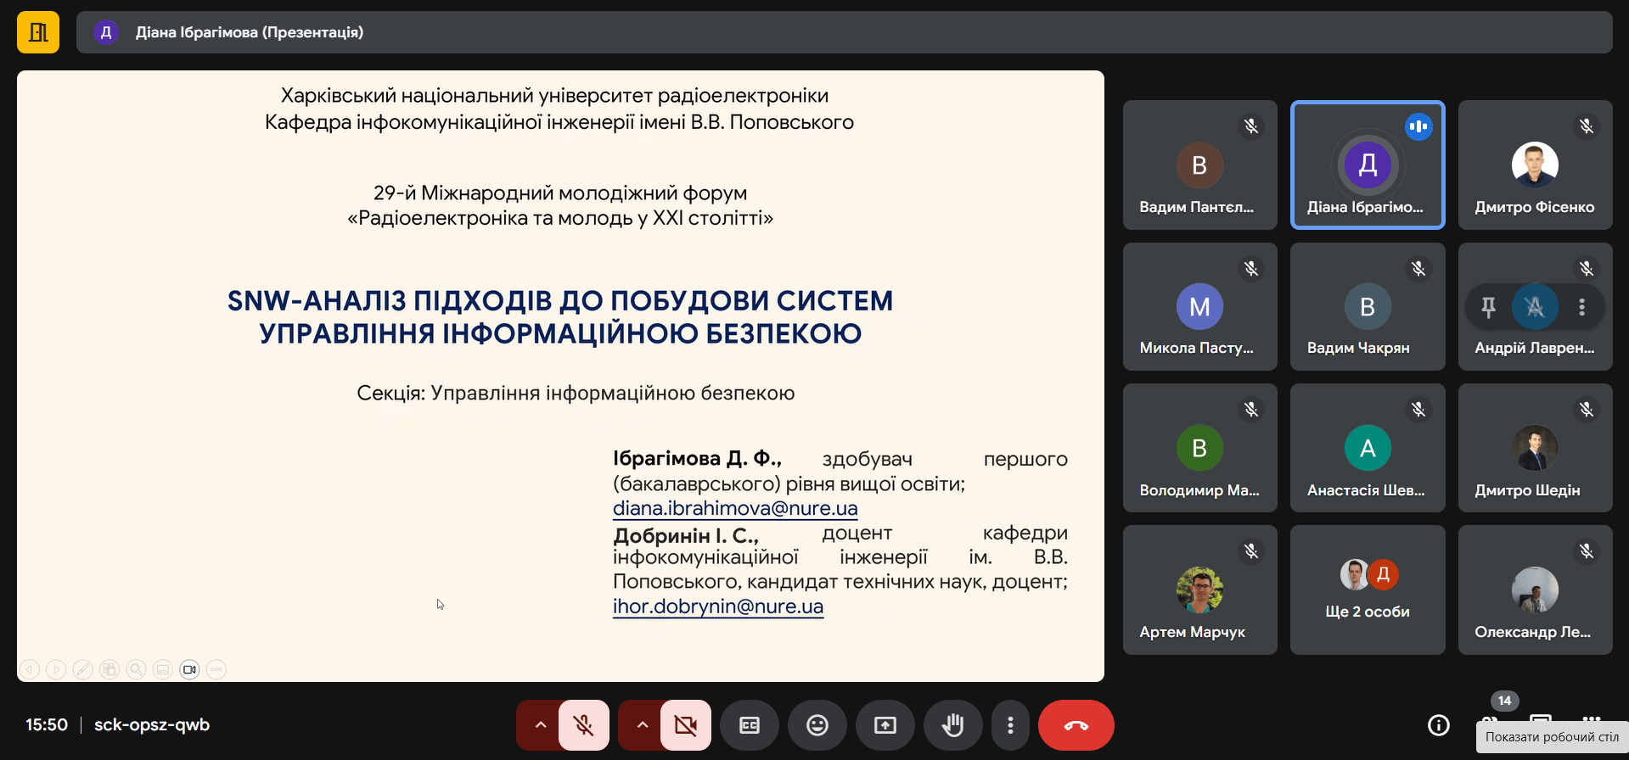
Task: Open the all-slides view icon on slide
Action: 110,669
